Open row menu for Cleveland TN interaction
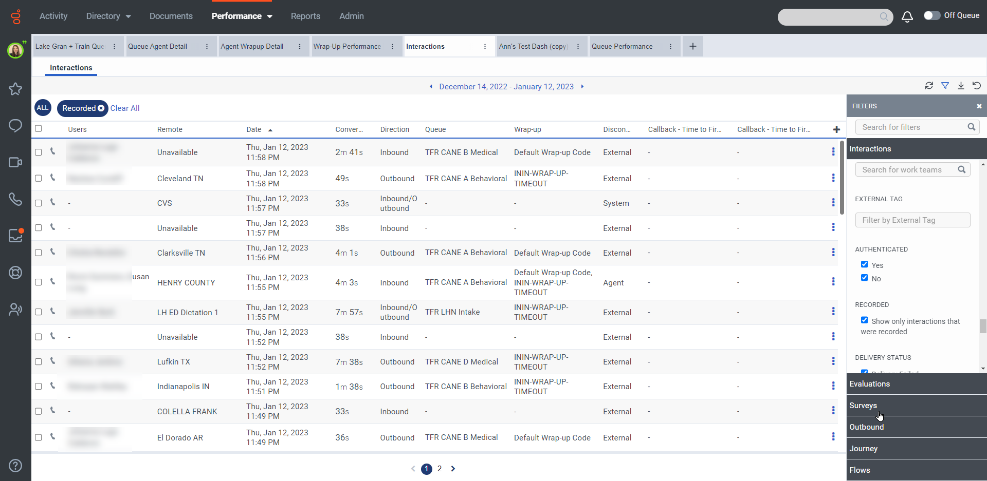The width and height of the screenshot is (987, 481). (x=833, y=178)
